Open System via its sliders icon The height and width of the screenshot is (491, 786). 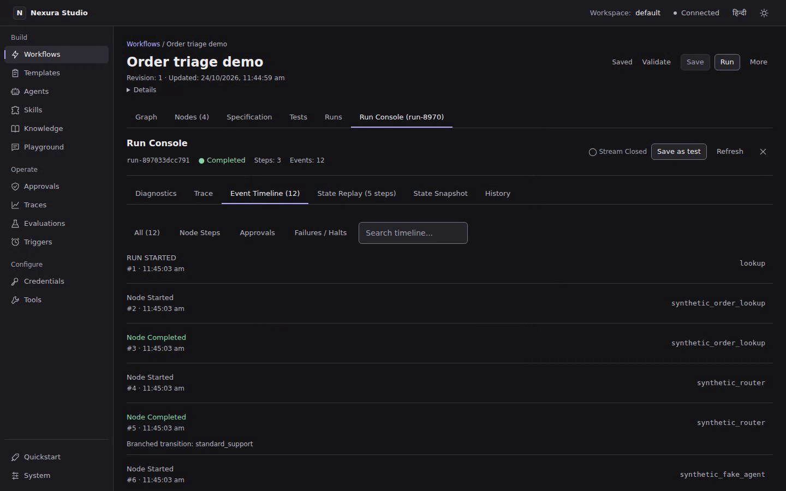[x=15, y=476]
